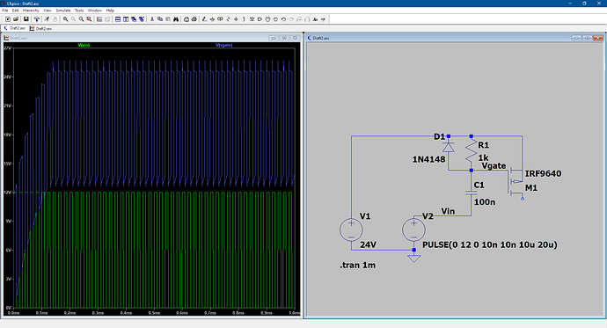Click the blue V(vgate) trace label
This screenshot has width=607, height=328.
(x=223, y=45)
